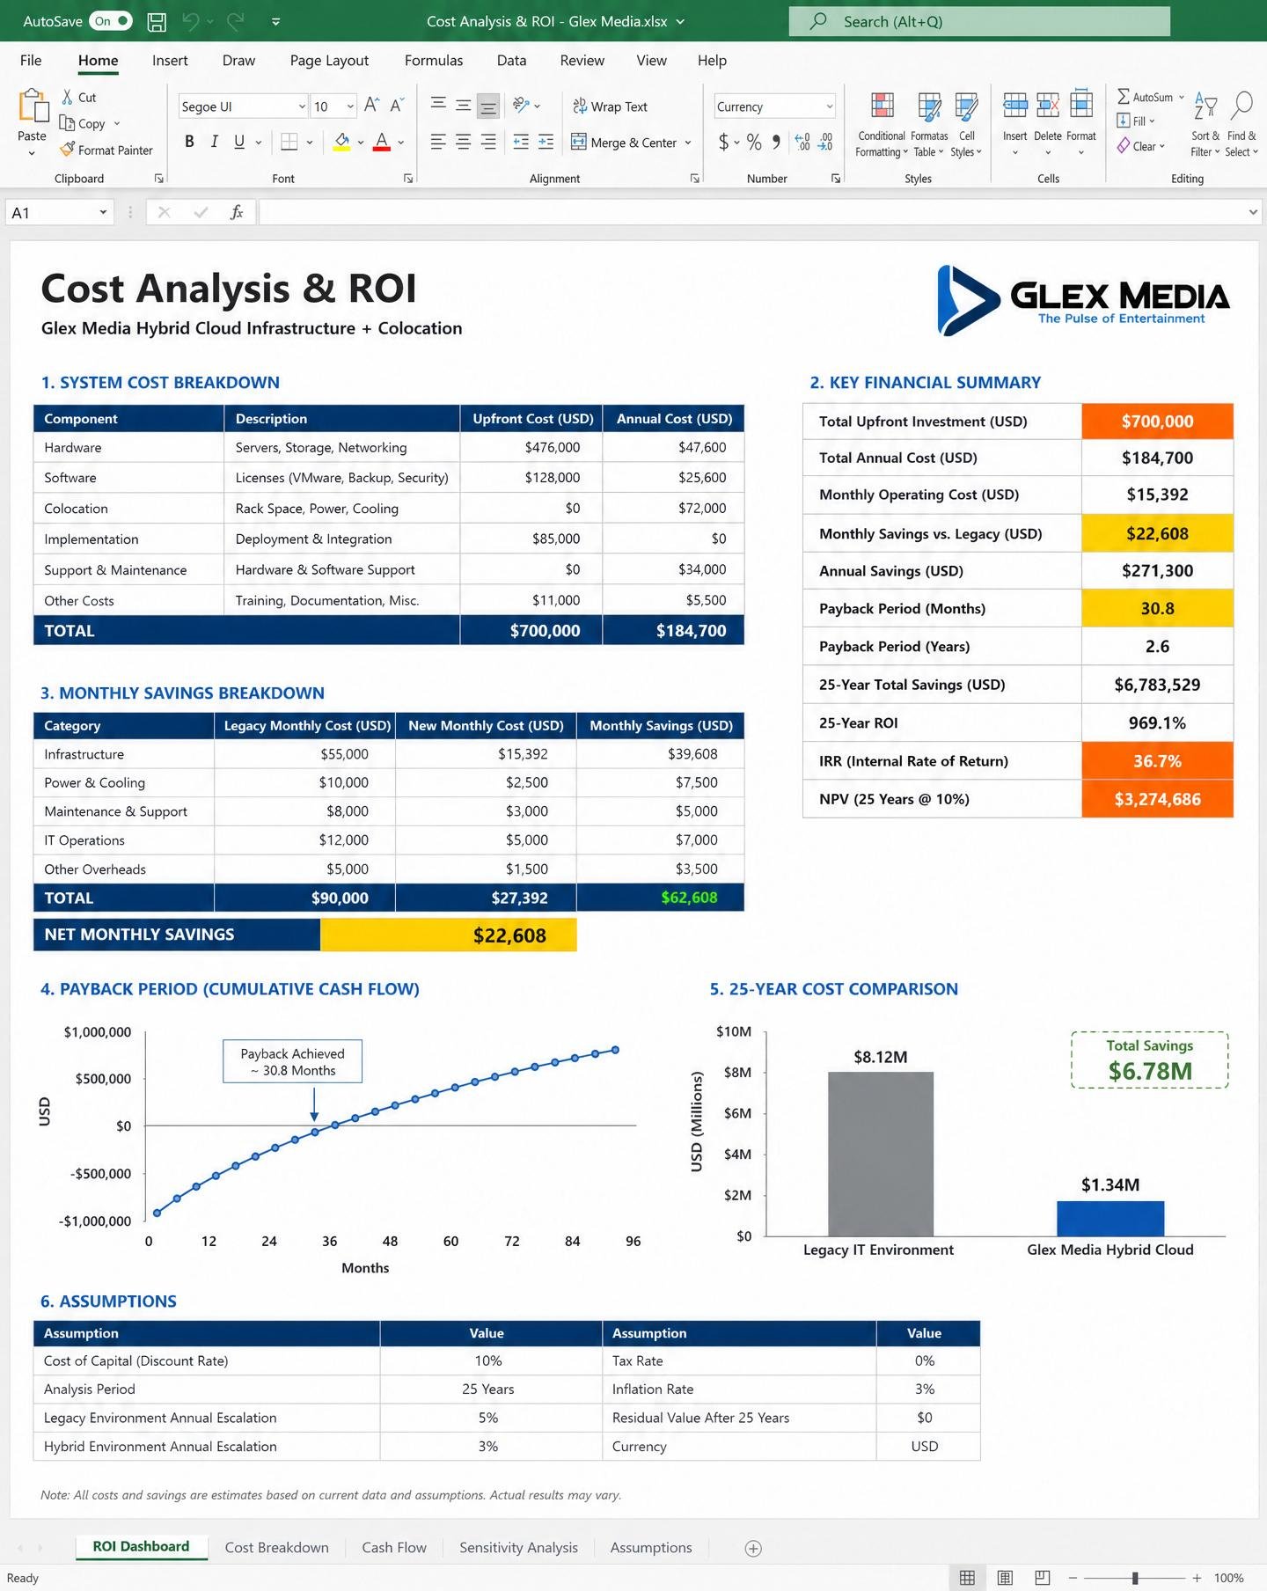Open Conditional Formatting menu
The width and height of the screenshot is (1267, 1591).
882,125
